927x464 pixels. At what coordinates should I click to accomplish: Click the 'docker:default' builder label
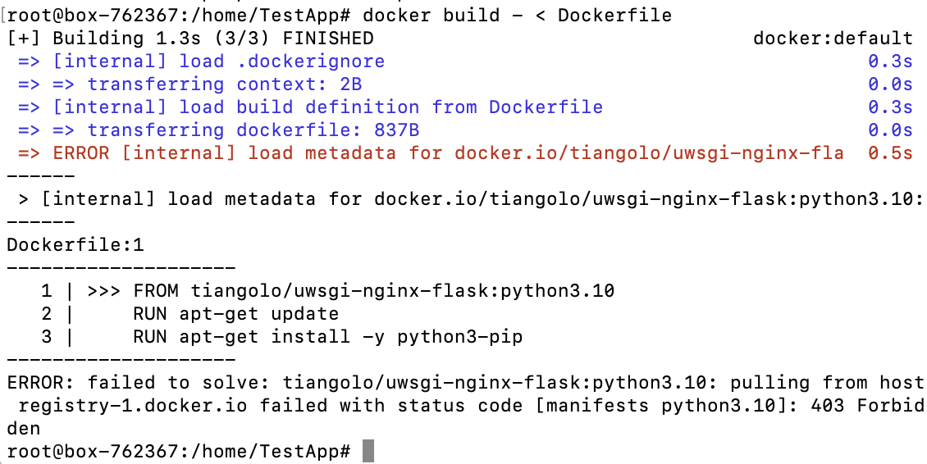tap(833, 39)
